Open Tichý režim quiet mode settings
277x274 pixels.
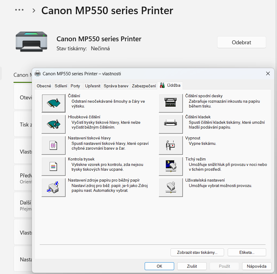click(x=171, y=167)
